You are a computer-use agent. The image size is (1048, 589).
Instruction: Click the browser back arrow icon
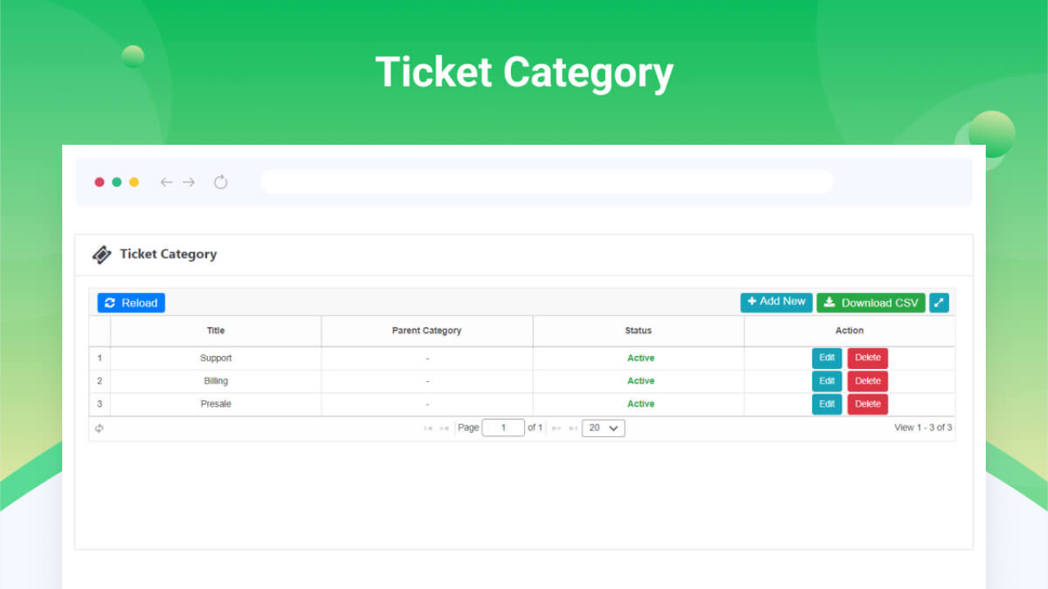166,182
